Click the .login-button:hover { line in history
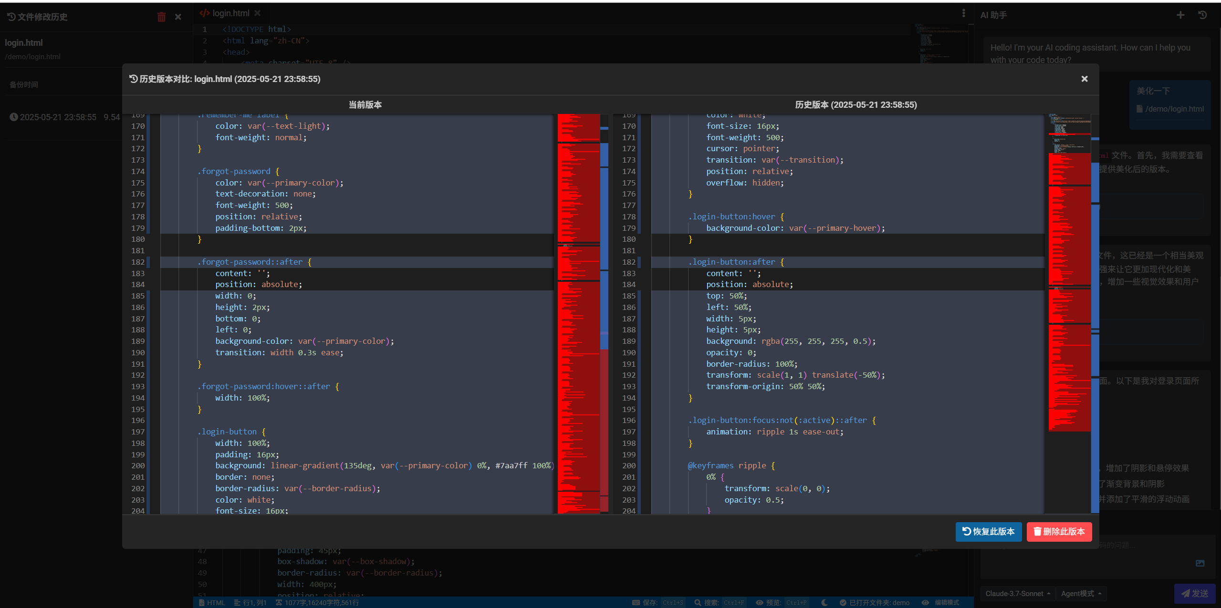The image size is (1221, 608). [x=736, y=216]
